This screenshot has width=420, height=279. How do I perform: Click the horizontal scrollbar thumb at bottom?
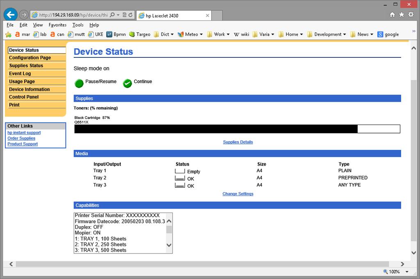pos(202,264)
